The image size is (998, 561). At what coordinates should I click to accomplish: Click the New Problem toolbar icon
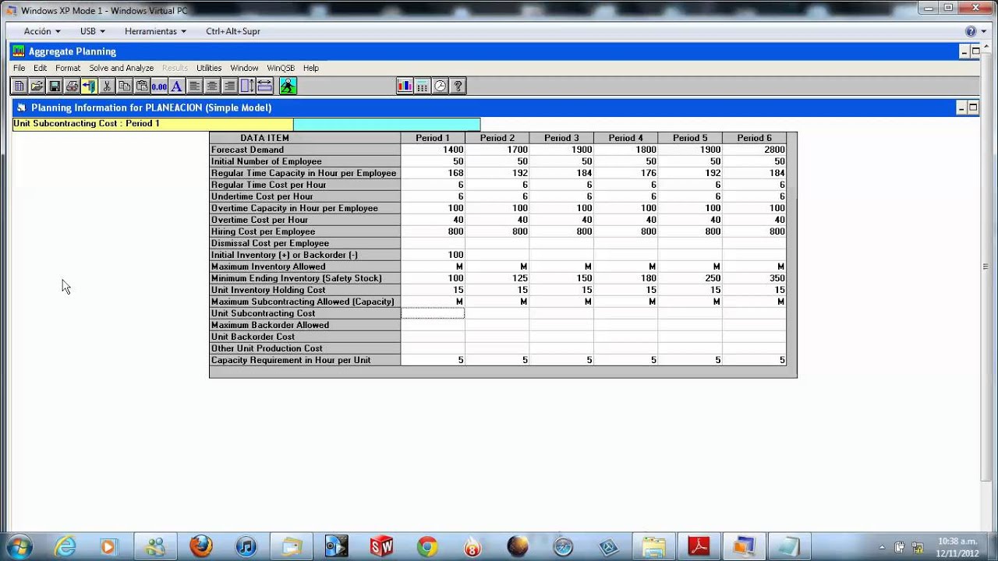[19, 86]
